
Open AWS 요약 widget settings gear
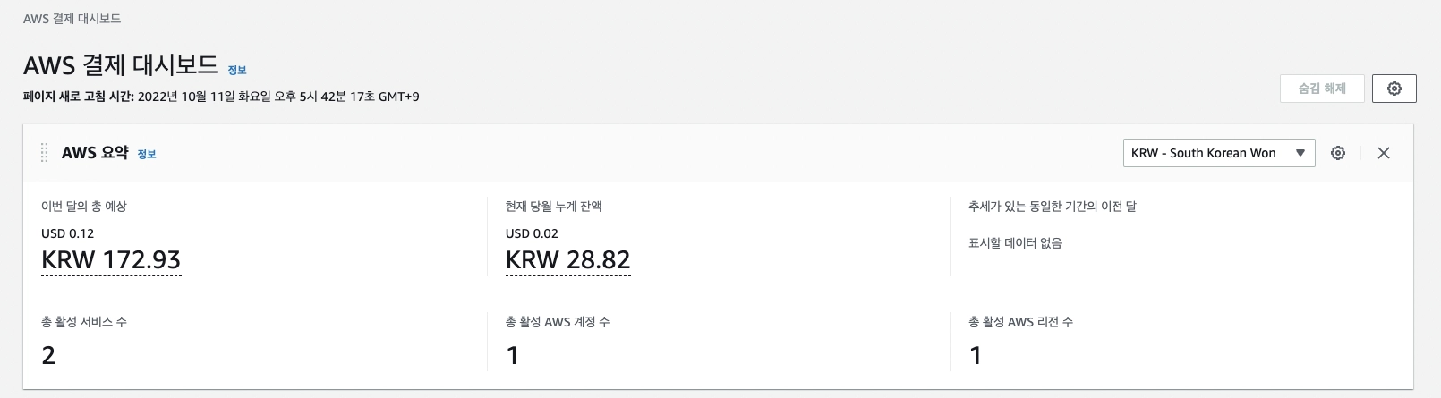click(1338, 153)
